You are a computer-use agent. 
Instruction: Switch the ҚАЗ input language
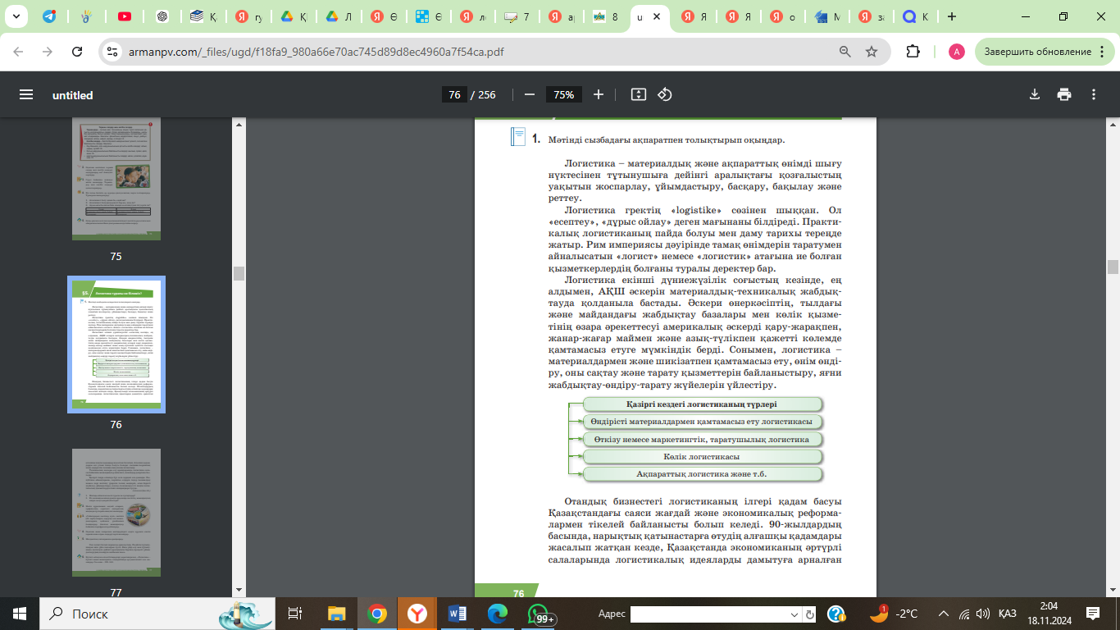coord(1008,614)
